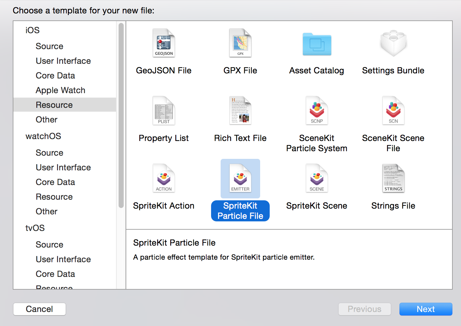Click the Next button
This screenshot has height=326, width=461.
(426, 309)
